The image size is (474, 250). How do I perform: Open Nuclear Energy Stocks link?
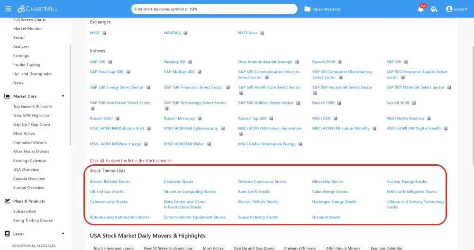pos(406,182)
